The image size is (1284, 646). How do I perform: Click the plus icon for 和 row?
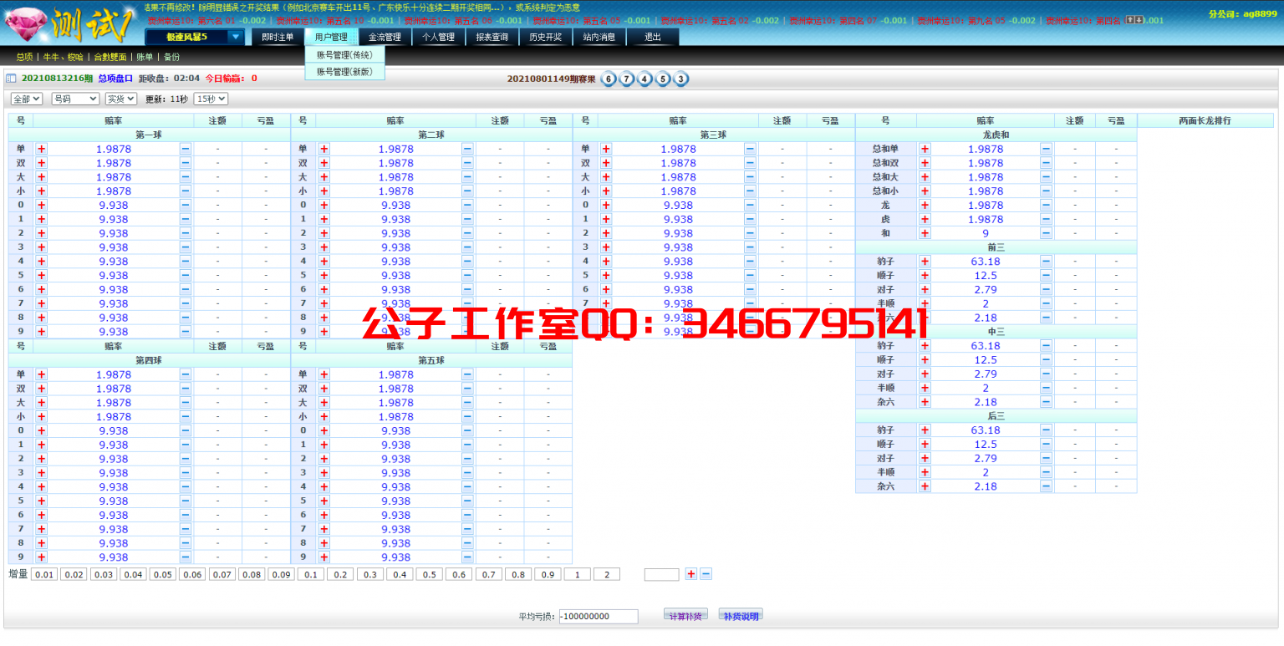925,234
